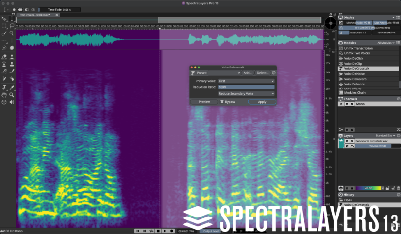401x234 pixels.
Task: Open the Primary Voice dropdown
Action: tap(246, 81)
